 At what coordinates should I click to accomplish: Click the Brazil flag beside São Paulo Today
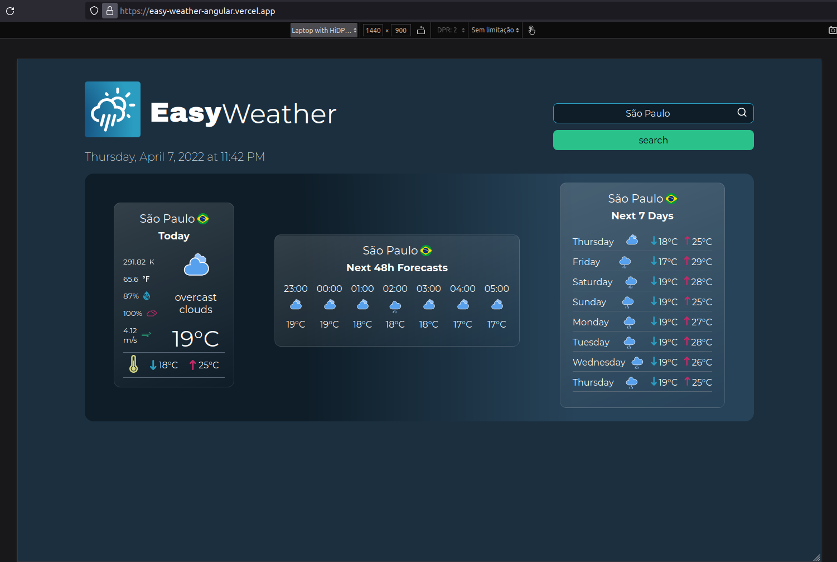(x=204, y=219)
